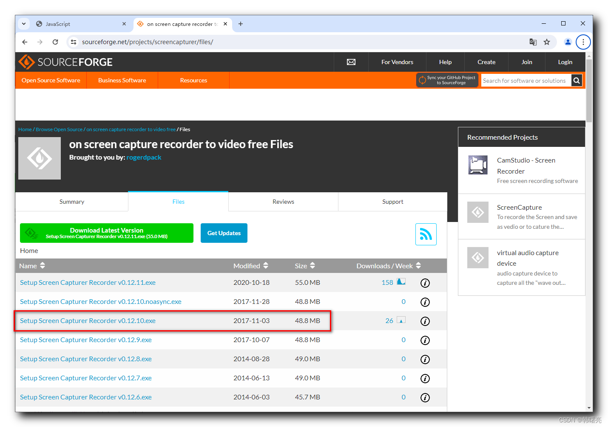The image size is (608, 427).
Task: Click For Vendors in top navigation
Action: click(397, 62)
